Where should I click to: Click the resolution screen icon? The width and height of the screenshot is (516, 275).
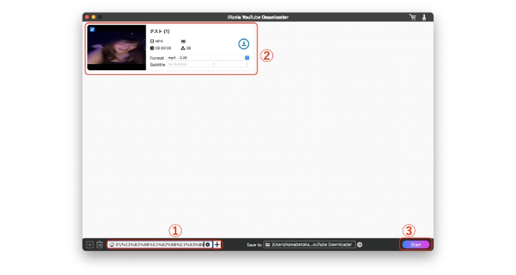tap(183, 41)
